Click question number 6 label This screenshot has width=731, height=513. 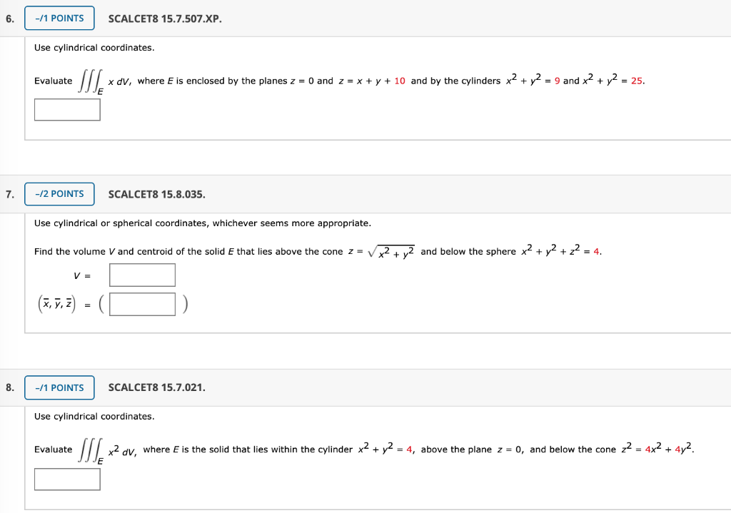(9, 18)
